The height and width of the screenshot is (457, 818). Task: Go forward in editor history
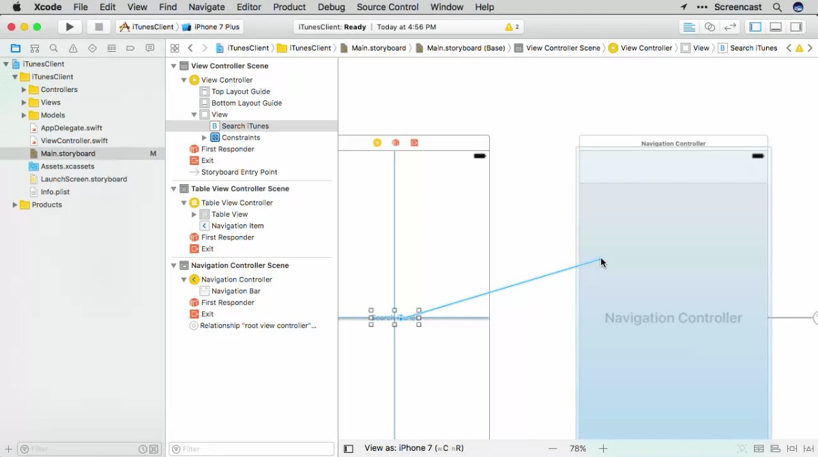click(x=205, y=48)
